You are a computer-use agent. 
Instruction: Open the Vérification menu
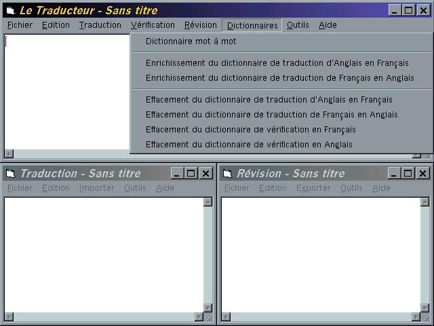(x=153, y=25)
